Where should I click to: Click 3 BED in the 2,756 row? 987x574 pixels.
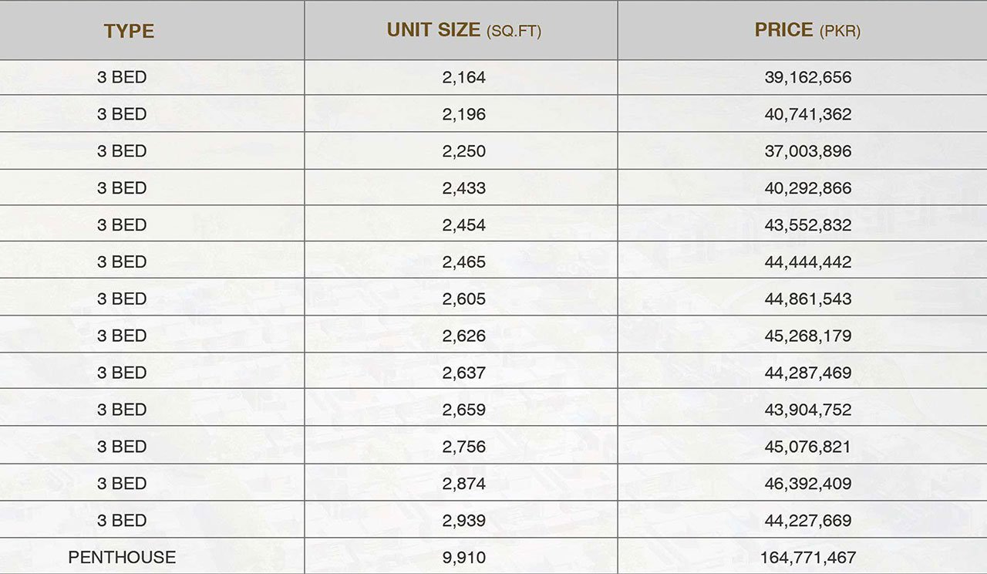pyautogui.click(x=122, y=447)
